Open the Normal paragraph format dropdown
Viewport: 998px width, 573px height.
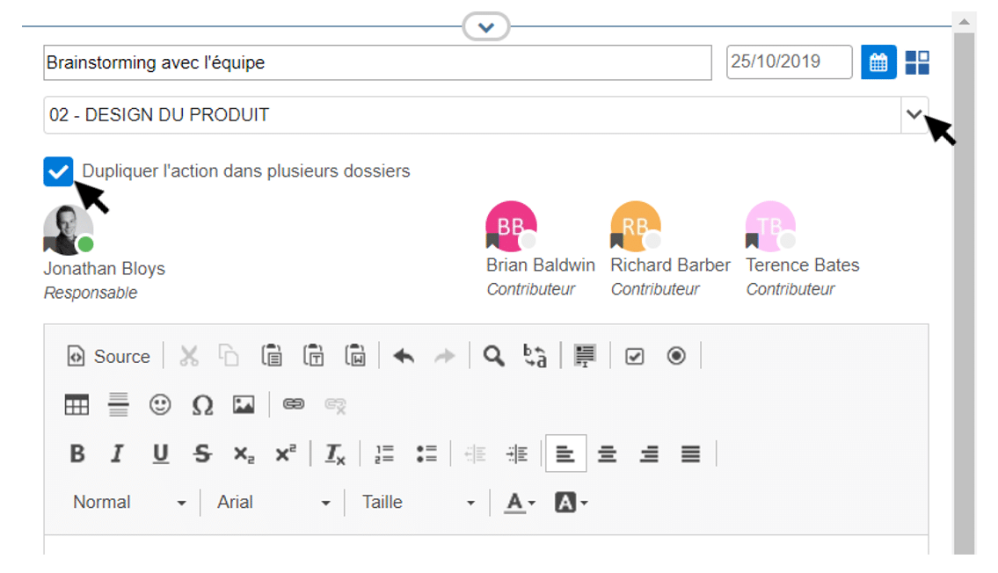tap(129, 503)
